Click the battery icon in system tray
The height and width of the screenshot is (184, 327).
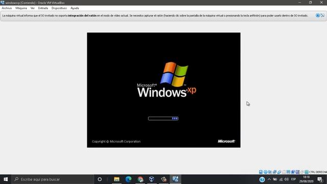coord(275,179)
